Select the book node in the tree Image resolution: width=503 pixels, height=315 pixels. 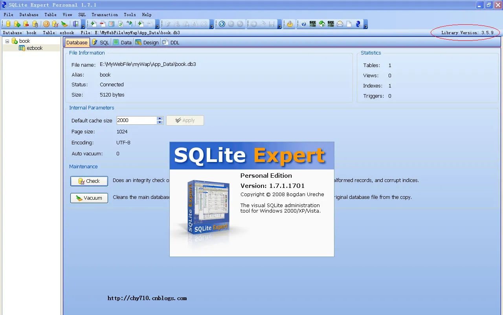coord(24,41)
